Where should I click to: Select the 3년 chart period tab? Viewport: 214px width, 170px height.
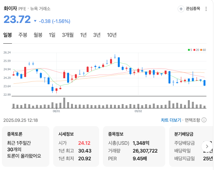click(x=97, y=35)
